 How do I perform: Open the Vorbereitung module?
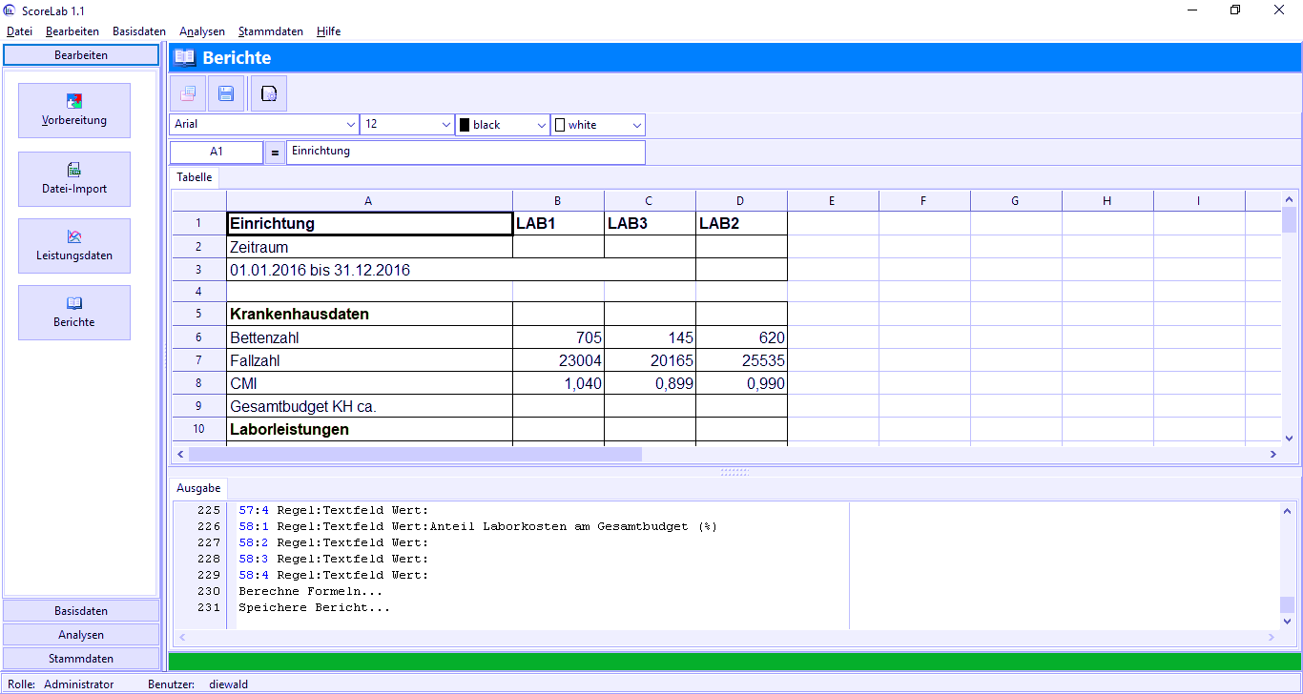tap(73, 110)
